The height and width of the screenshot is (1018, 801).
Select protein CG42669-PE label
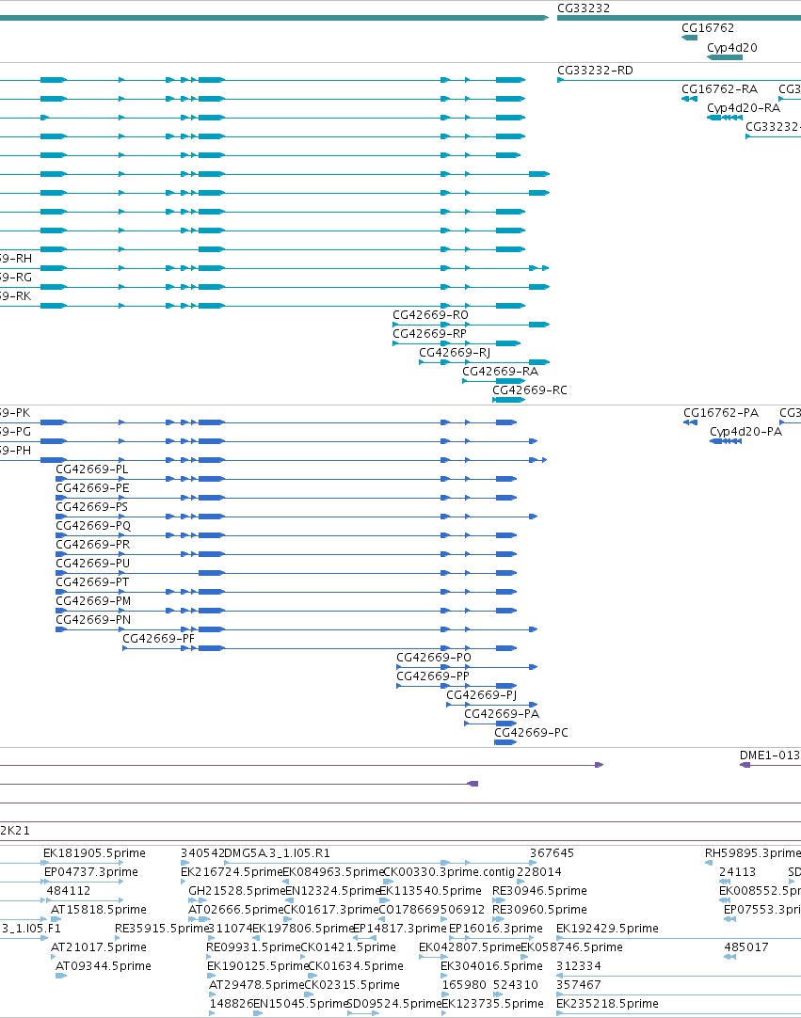(x=92, y=488)
